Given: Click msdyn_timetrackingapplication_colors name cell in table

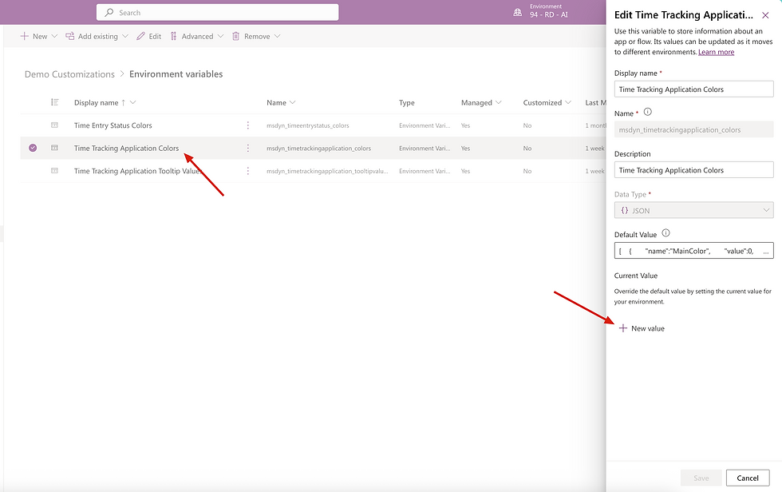Looking at the screenshot, I should (318, 149).
